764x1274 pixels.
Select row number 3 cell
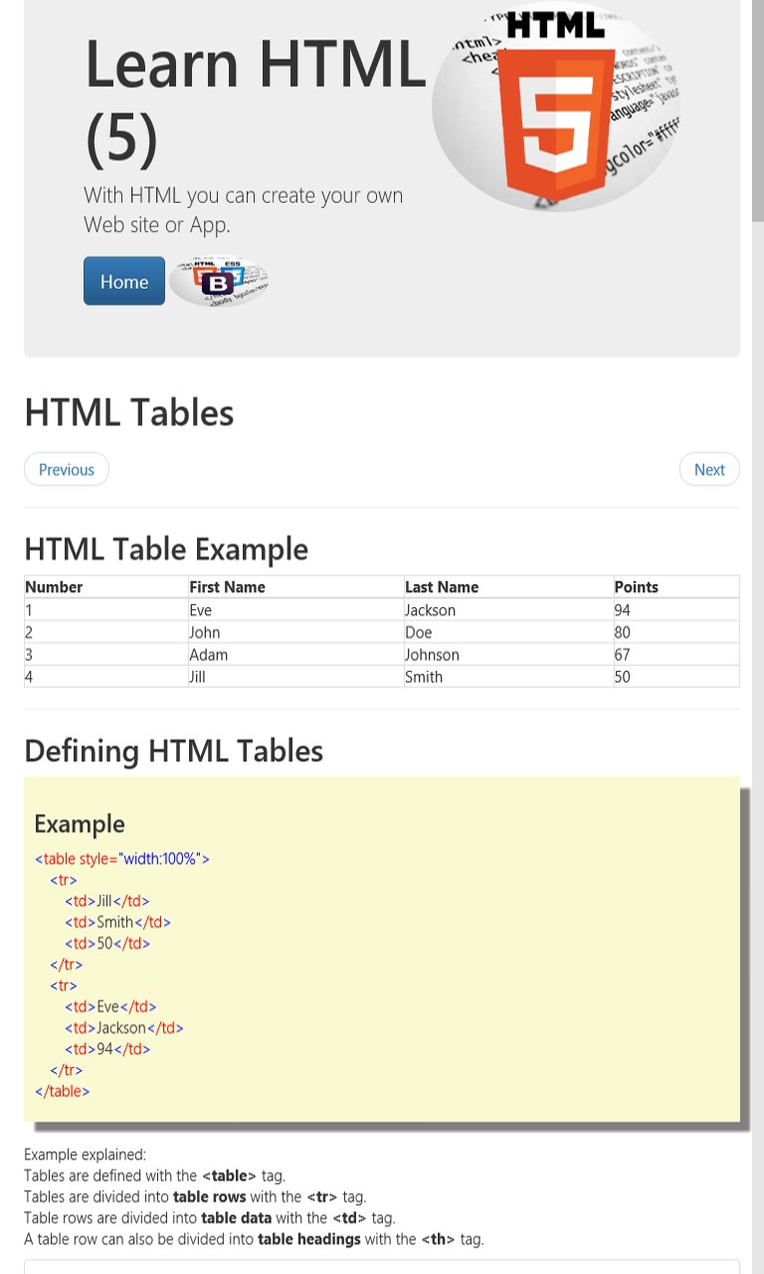click(106, 655)
